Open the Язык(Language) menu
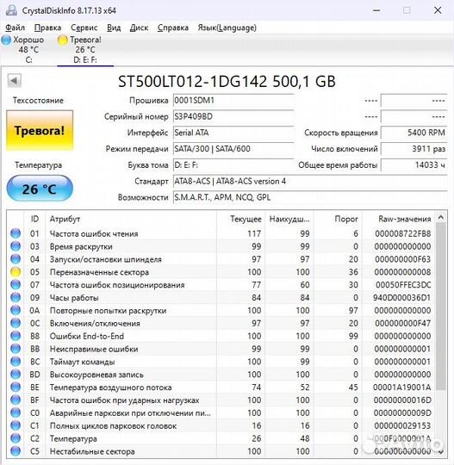This screenshot has height=465, width=454. [x=227, y=28]
